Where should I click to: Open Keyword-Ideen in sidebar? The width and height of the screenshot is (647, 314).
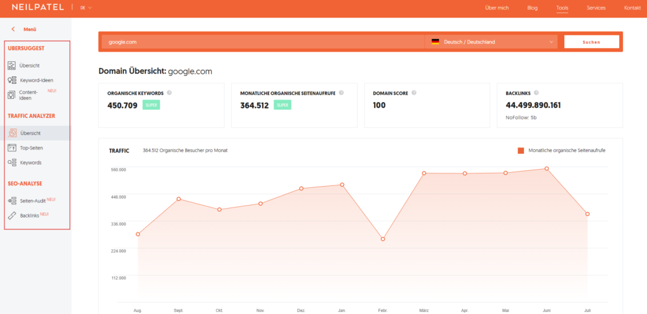point(36,80)
